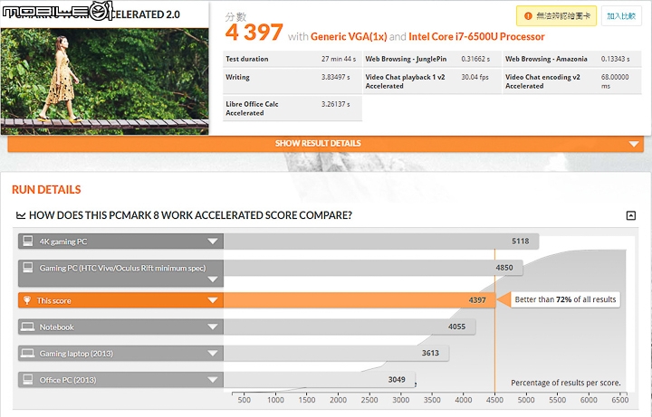Click the Gaming laptop (2013) icon
Image resolution: width=652 pixels, height=417 pixels.
[28, 353]
